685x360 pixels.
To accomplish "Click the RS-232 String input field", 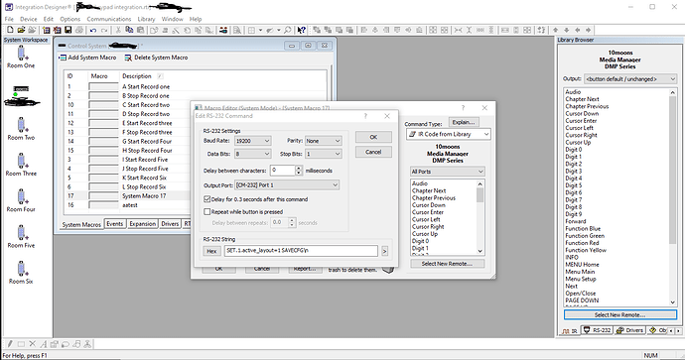I will (x=302, y=251).
